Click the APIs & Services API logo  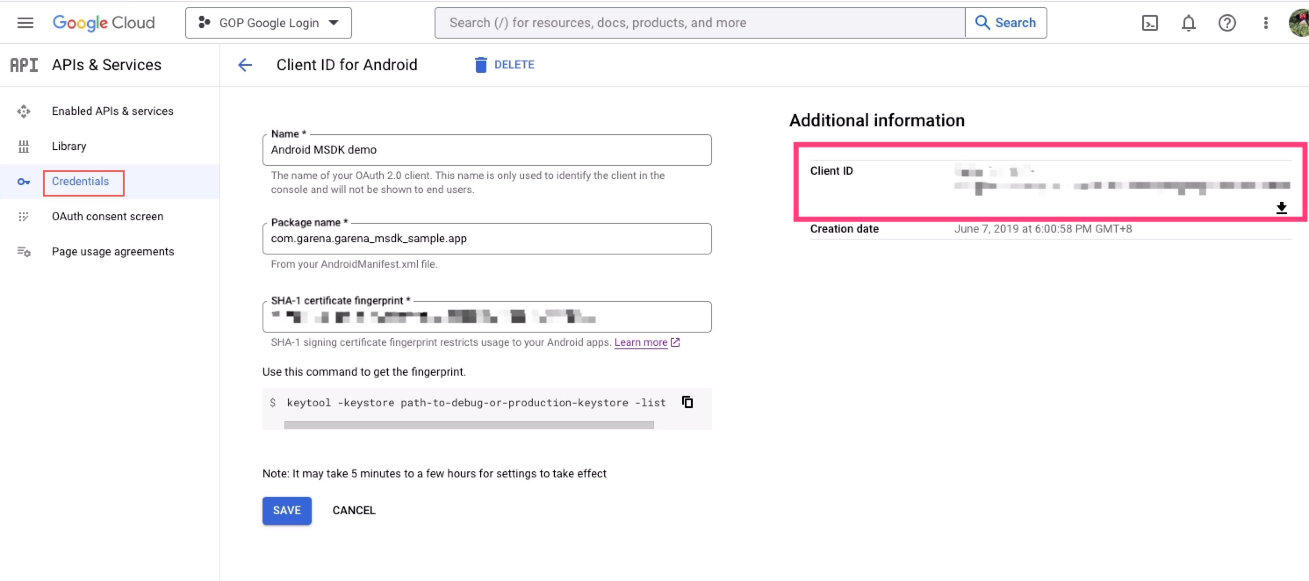tap(24, 65)
